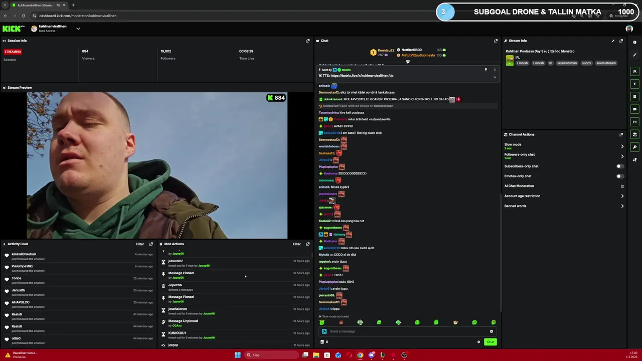The width and height of the screenshot is (642, 361).
Task: Open AI Chat Moderation external link icon
Action: [x=622, y=186]
